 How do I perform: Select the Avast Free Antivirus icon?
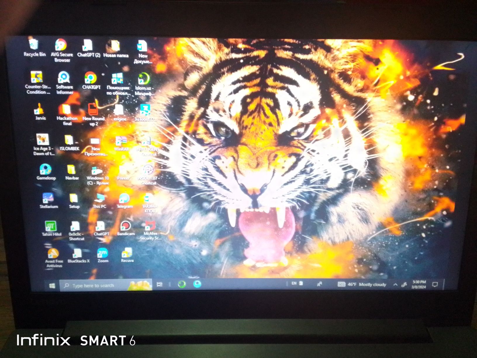coord(54,257)
